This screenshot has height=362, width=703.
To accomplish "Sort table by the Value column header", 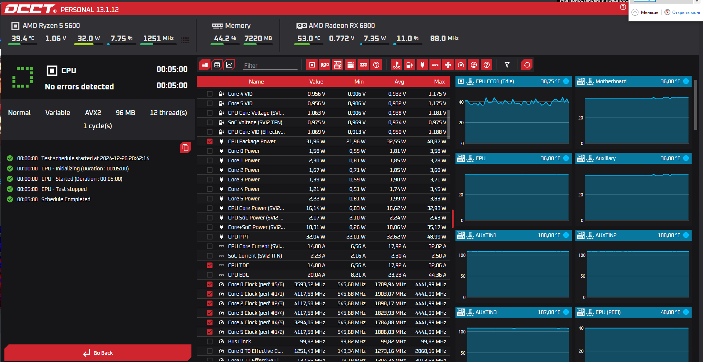I will click(x=316, y=82).
